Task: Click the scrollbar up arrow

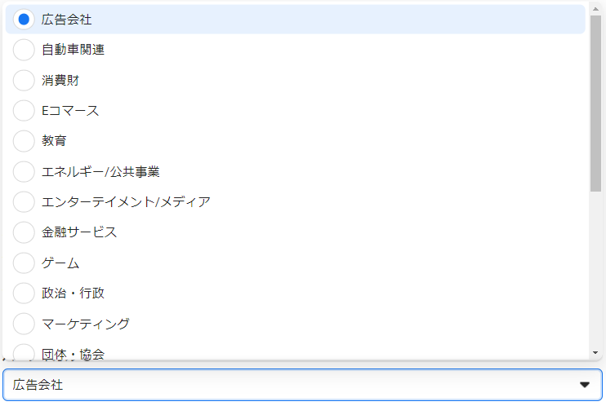Action: (595, 7)
